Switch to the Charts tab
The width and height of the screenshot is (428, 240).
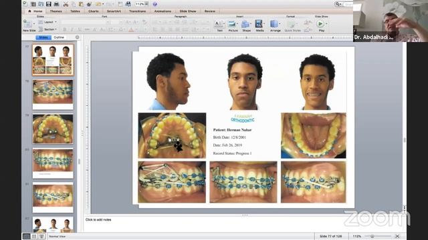click(94, 11)
